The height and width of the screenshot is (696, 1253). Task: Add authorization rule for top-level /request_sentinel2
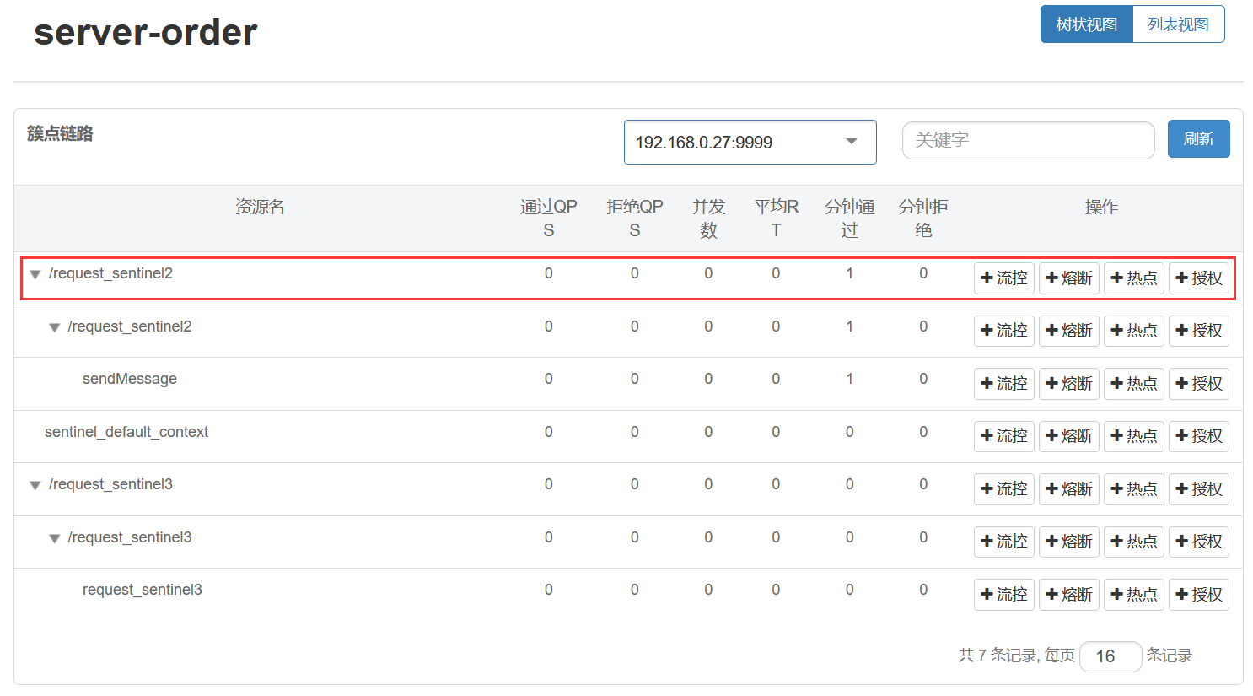click(1198, 278)
